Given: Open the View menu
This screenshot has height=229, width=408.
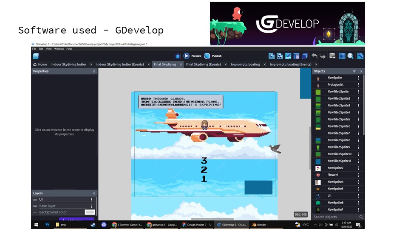Looking at the screenshot, I should pyautogui.click(x=48, y=49).
